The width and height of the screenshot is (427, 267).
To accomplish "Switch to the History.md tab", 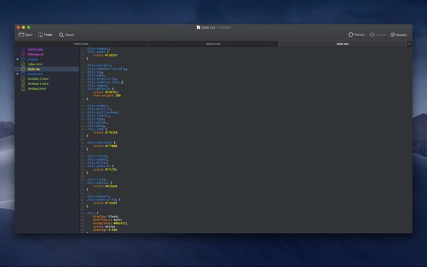I will 213,44.
